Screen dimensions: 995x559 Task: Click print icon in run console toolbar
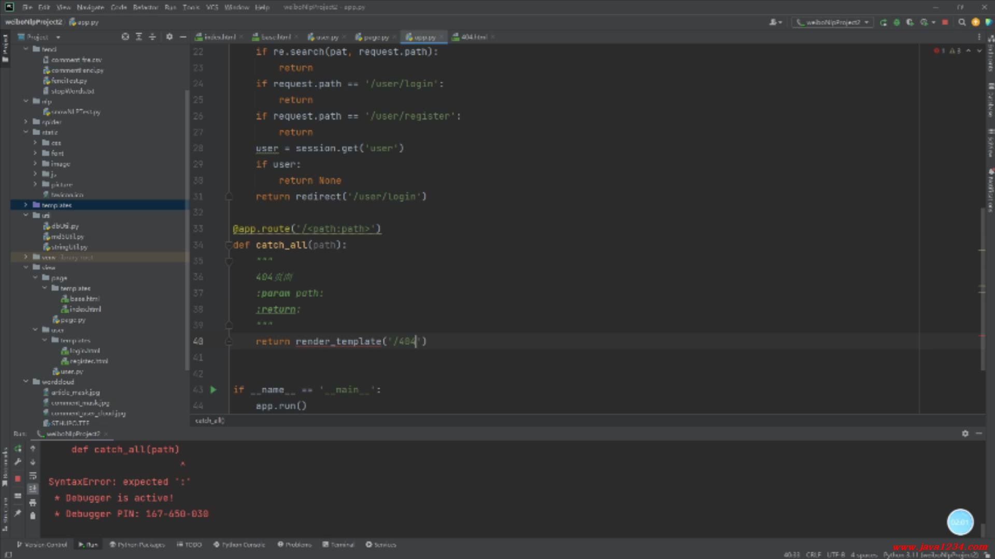point(33,503)
